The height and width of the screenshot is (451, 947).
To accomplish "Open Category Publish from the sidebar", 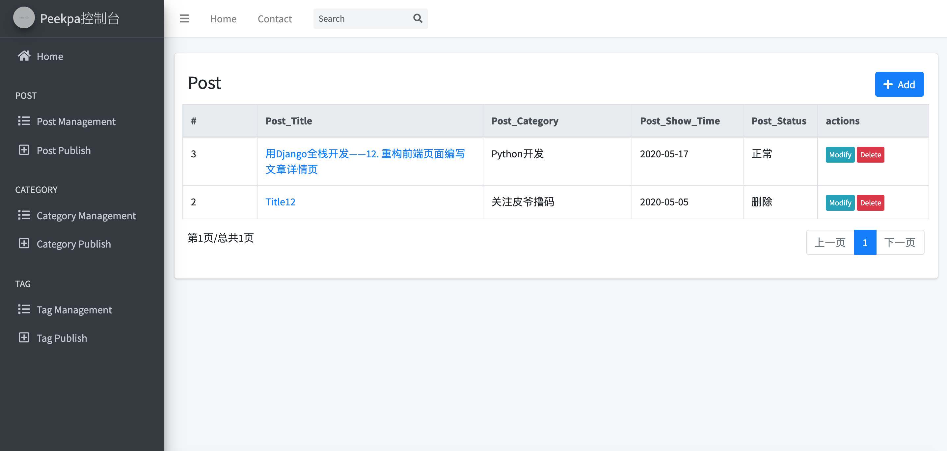I will click(x=73, y=244).
